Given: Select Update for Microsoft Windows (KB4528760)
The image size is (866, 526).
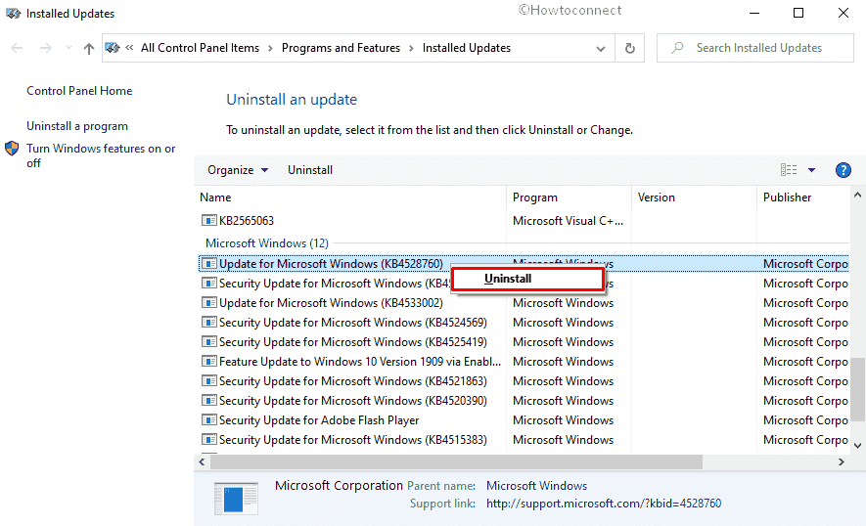Looking at the screenshot, I should [523, 264].
